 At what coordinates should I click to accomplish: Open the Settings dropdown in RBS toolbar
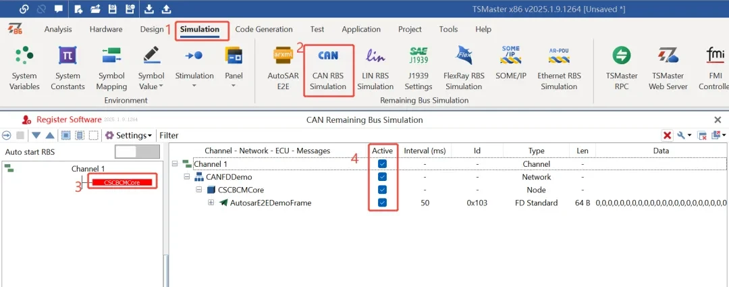pos(129,135)
